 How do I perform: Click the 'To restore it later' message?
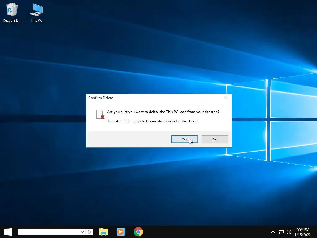pyautogui.click(x=153, y=121)
